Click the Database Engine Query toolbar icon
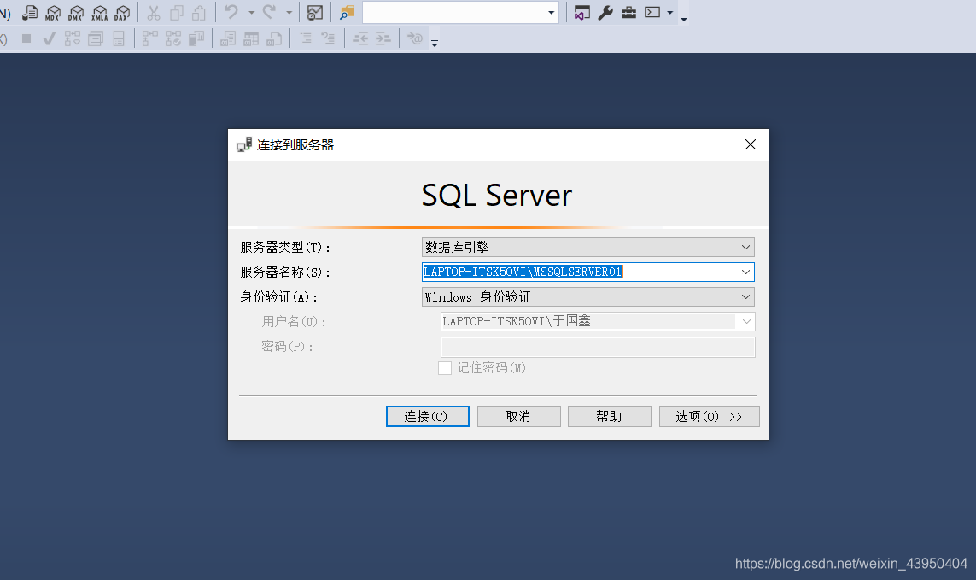976x580 pixels. 30,13
